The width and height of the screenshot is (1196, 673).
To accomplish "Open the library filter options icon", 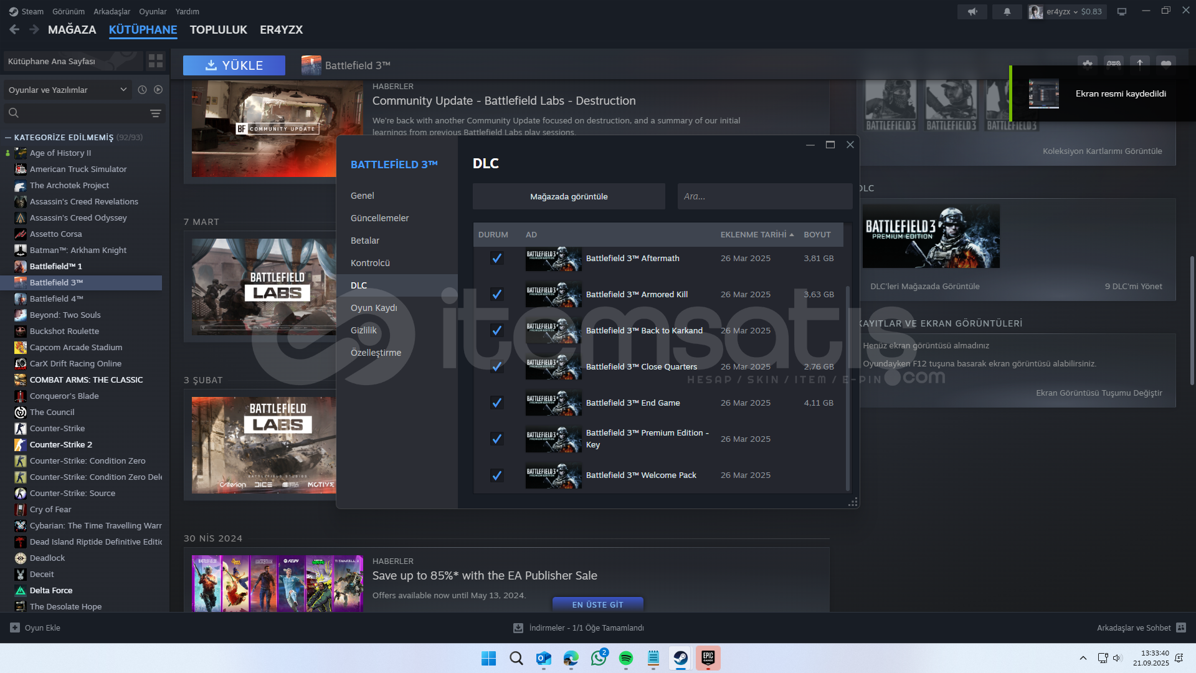I will point(156,113).
